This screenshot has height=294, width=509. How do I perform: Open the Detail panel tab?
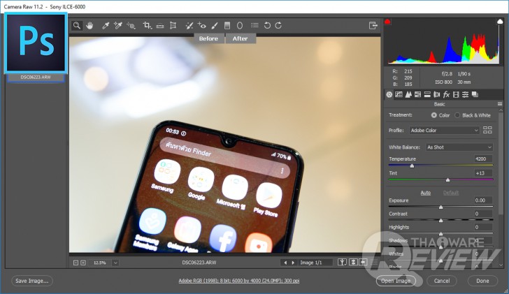point(408,95)
